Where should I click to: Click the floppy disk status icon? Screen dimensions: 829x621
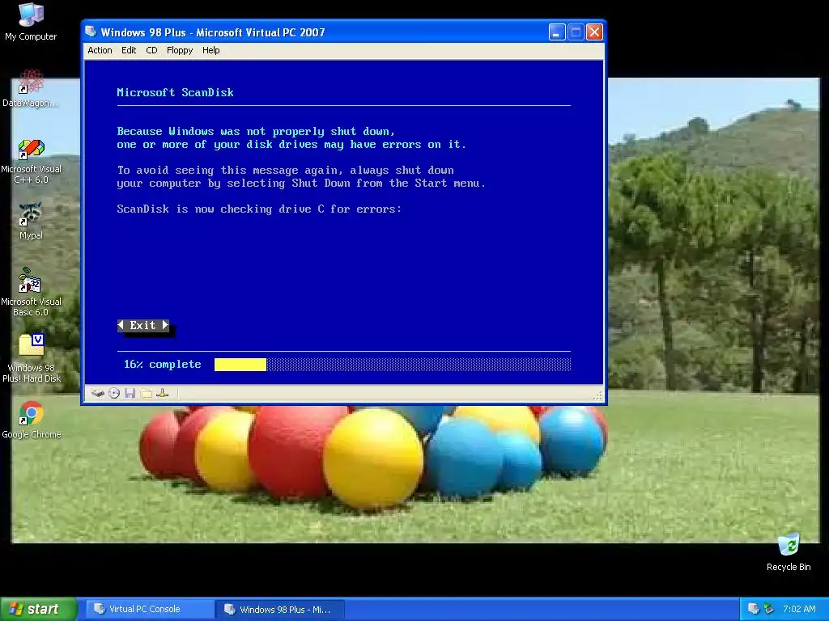[x=130, y=393]
